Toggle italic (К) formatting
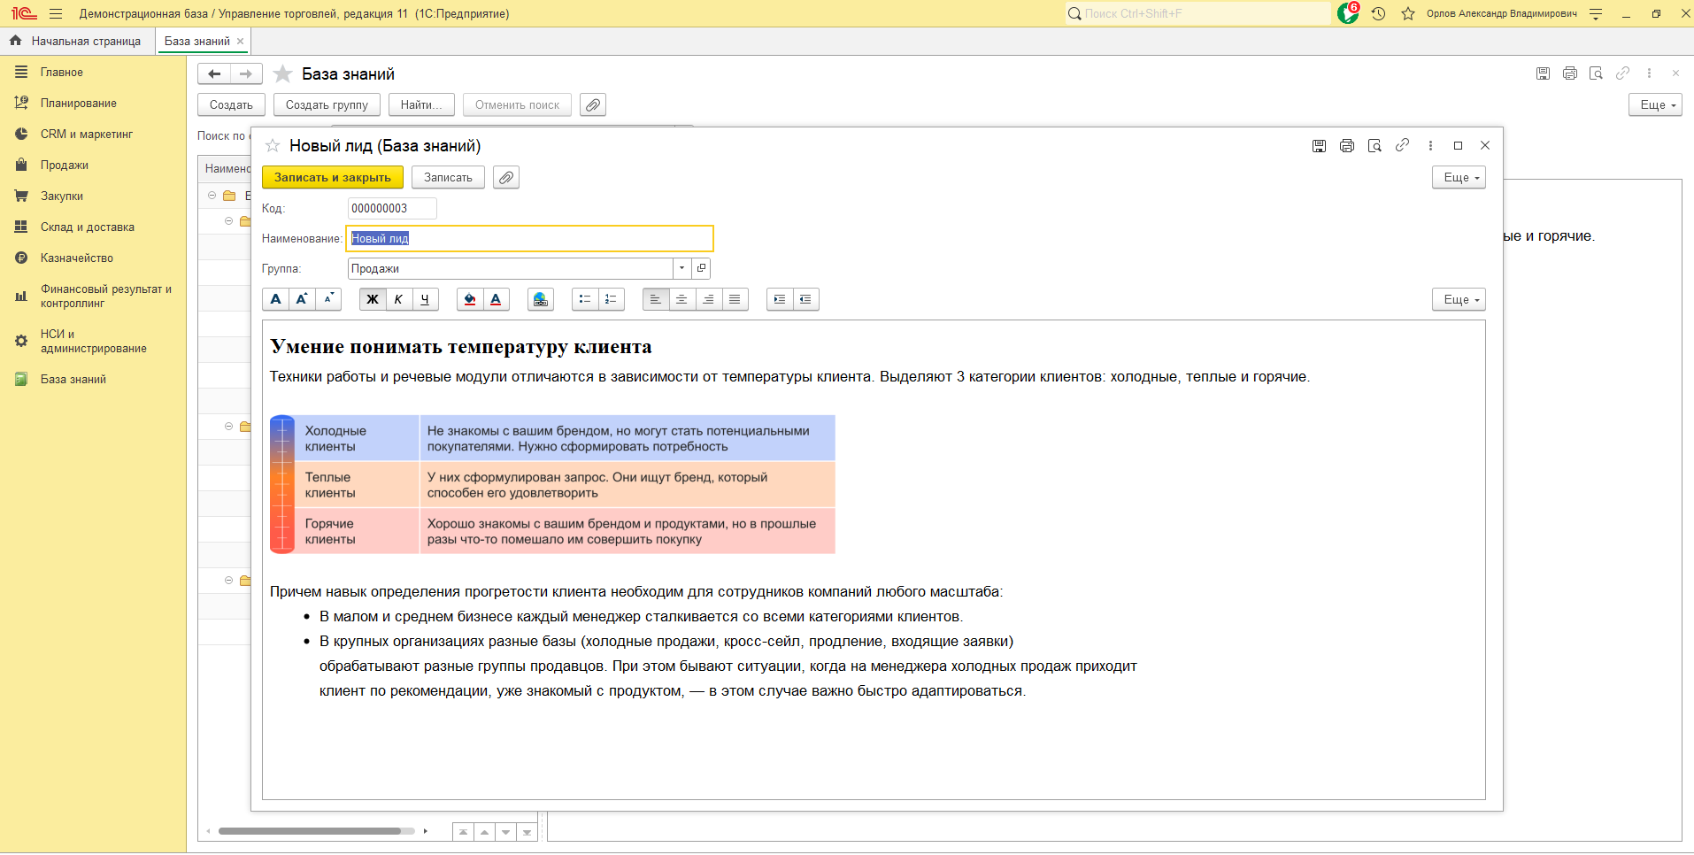The image size is (1694, 855). (399, 299)
